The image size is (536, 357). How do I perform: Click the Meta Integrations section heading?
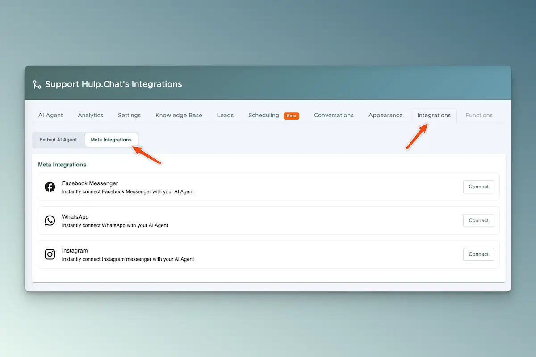(62, 165)
